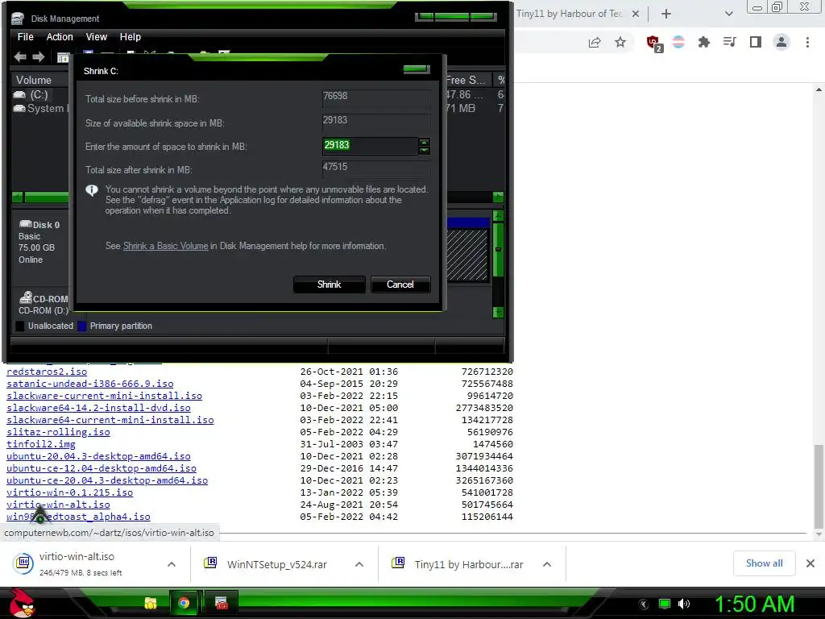This screenshot has width=825, height=619.
Task: Open Chrome's three-dot menu
Action: tap(807, 42)
